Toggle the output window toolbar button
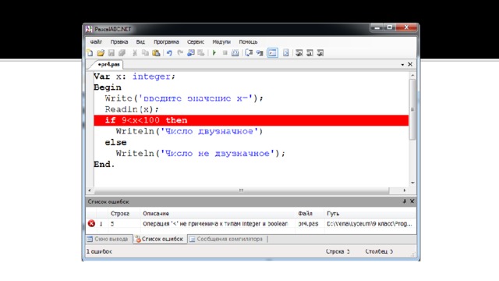 [273, 53]
